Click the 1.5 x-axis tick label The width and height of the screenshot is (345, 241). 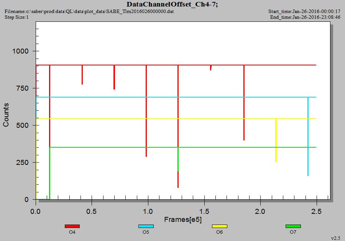[204, 212]
